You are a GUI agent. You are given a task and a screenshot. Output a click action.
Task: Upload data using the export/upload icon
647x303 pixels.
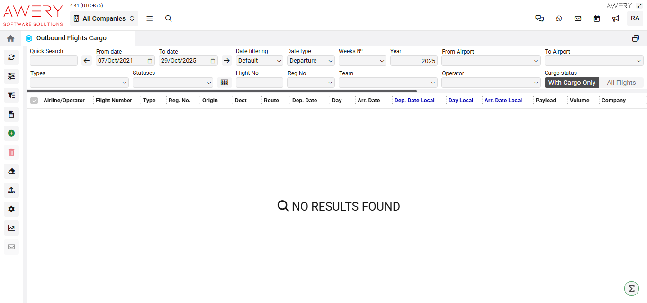pos(11,190)
